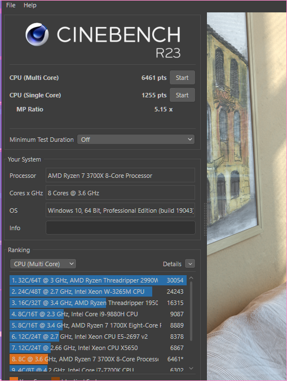This screenshot has height=381, width=287.
Task: Select ranking entry Intel Xeon W-3265M
Action: pos(98,292)
